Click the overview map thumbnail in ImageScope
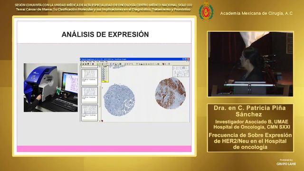Image resolution: width=304 pixels, height=171 pixels. click(x=180, y=71)
